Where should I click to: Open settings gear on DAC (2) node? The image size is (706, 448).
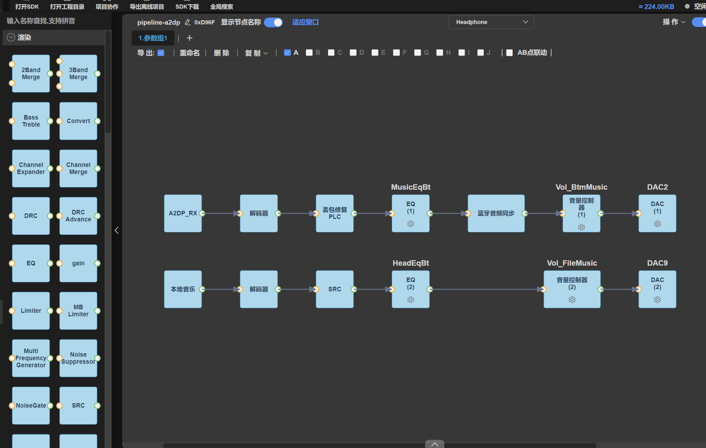pos(657,300)
